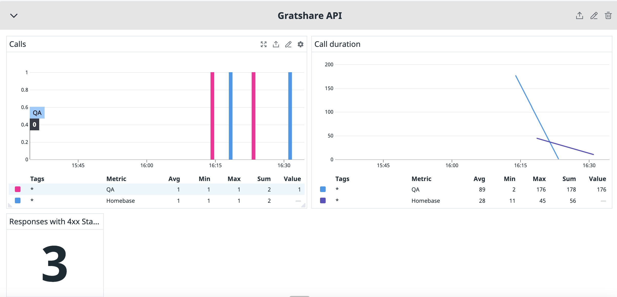Click the Calls widget title
The image size is (617, 297).
[18, 44]
